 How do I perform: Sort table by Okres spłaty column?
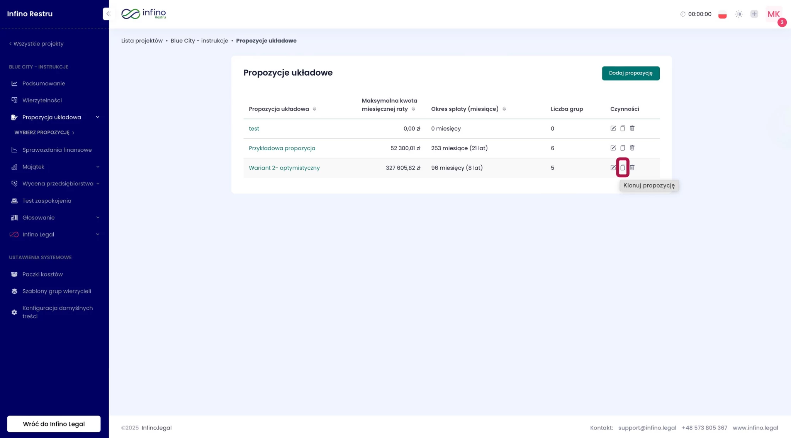(x=504, y=109)
